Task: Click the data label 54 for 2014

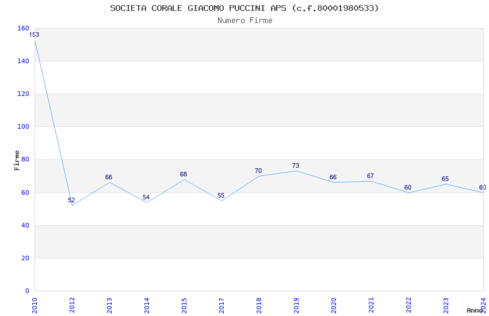Action: click(x=146, y=197)
